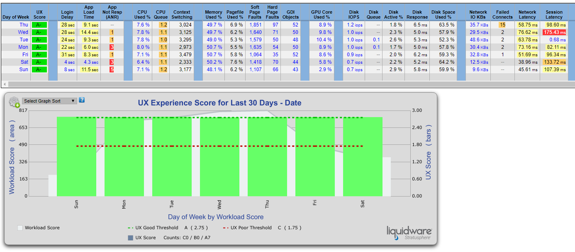The width and height of the screenshot is (575, 252).
Task: Open the graph settings gear icon
Action: pos(15,102)
